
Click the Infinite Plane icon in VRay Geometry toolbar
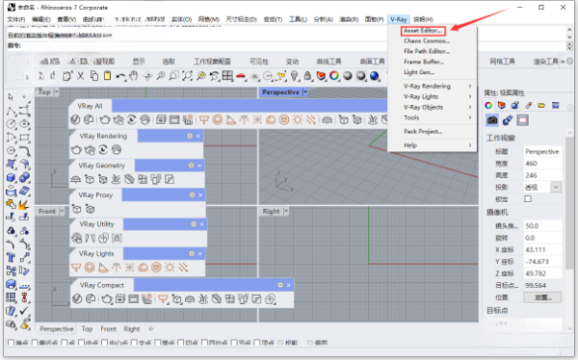(x=75, y=179)
